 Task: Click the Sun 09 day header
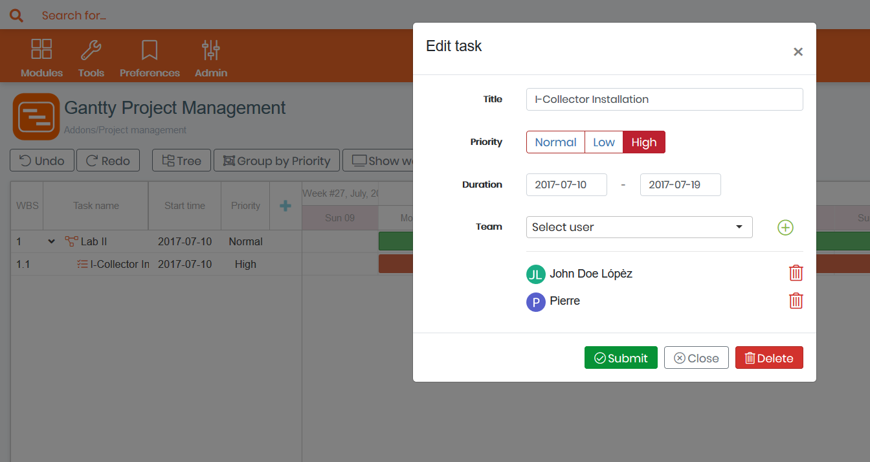pyautogui.click(x=340, y=218)
